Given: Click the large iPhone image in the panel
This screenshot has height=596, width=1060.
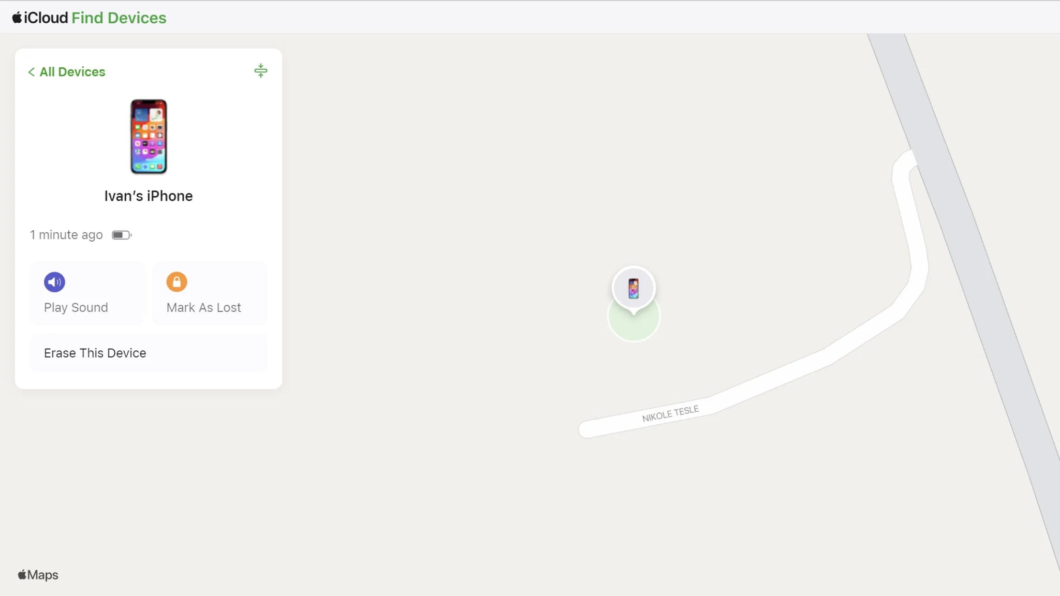Looking at the screenshot, I should [x=149, y=137].
